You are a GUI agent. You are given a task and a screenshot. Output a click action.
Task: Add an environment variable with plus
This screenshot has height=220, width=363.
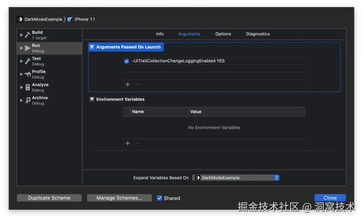pos(127,143)
